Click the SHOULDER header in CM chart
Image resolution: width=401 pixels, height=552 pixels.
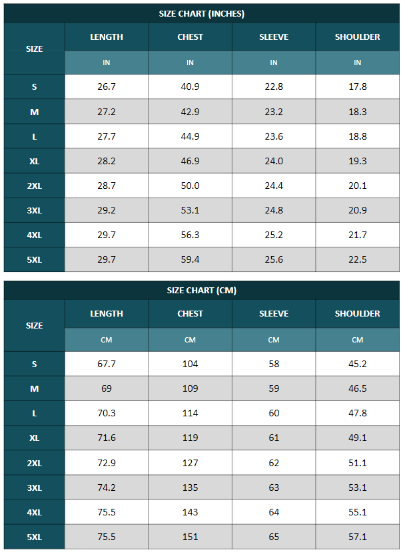point(358,314)
